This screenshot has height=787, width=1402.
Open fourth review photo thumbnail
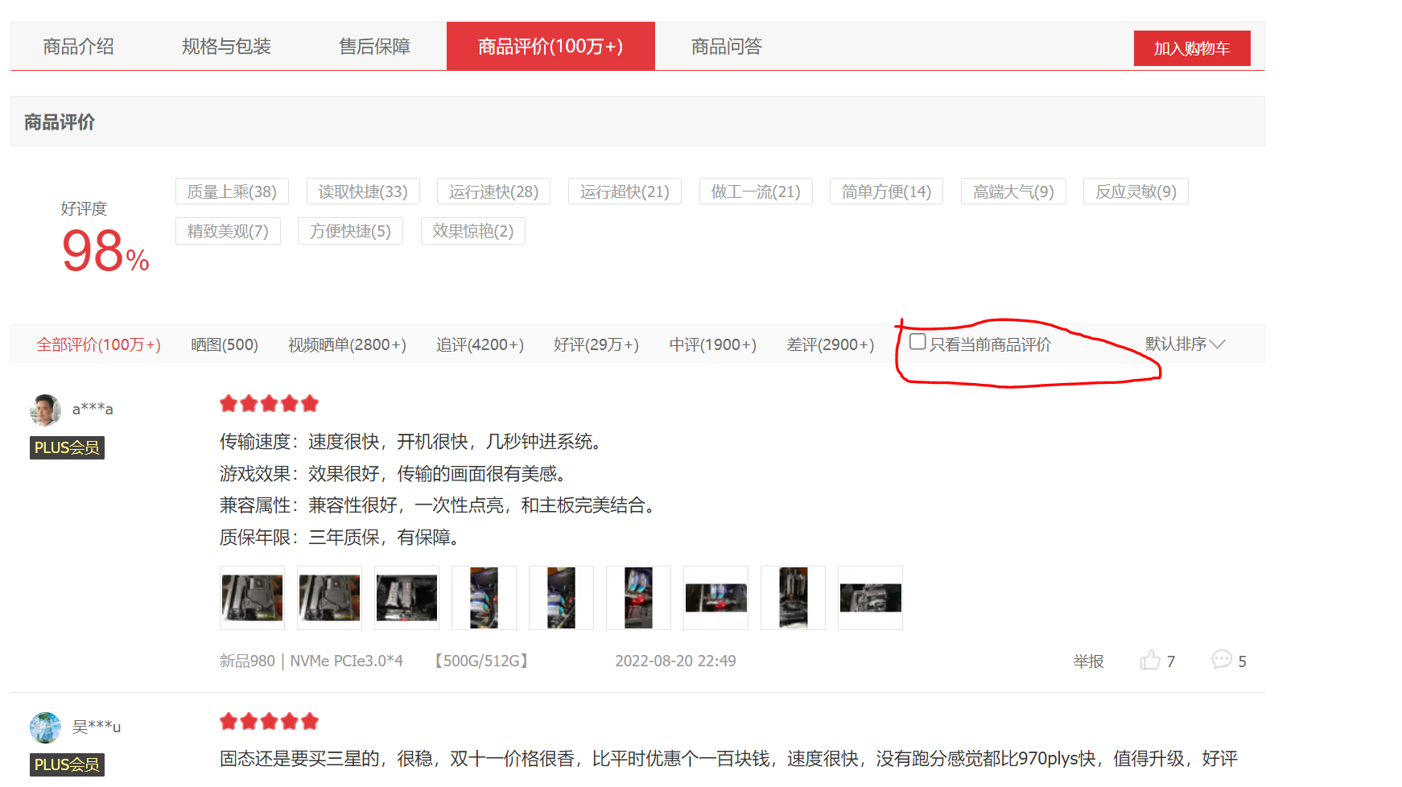484,598
